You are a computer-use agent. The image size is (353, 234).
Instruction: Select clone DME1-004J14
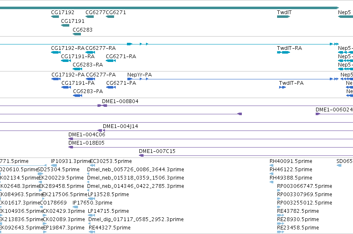pos(120,126)
